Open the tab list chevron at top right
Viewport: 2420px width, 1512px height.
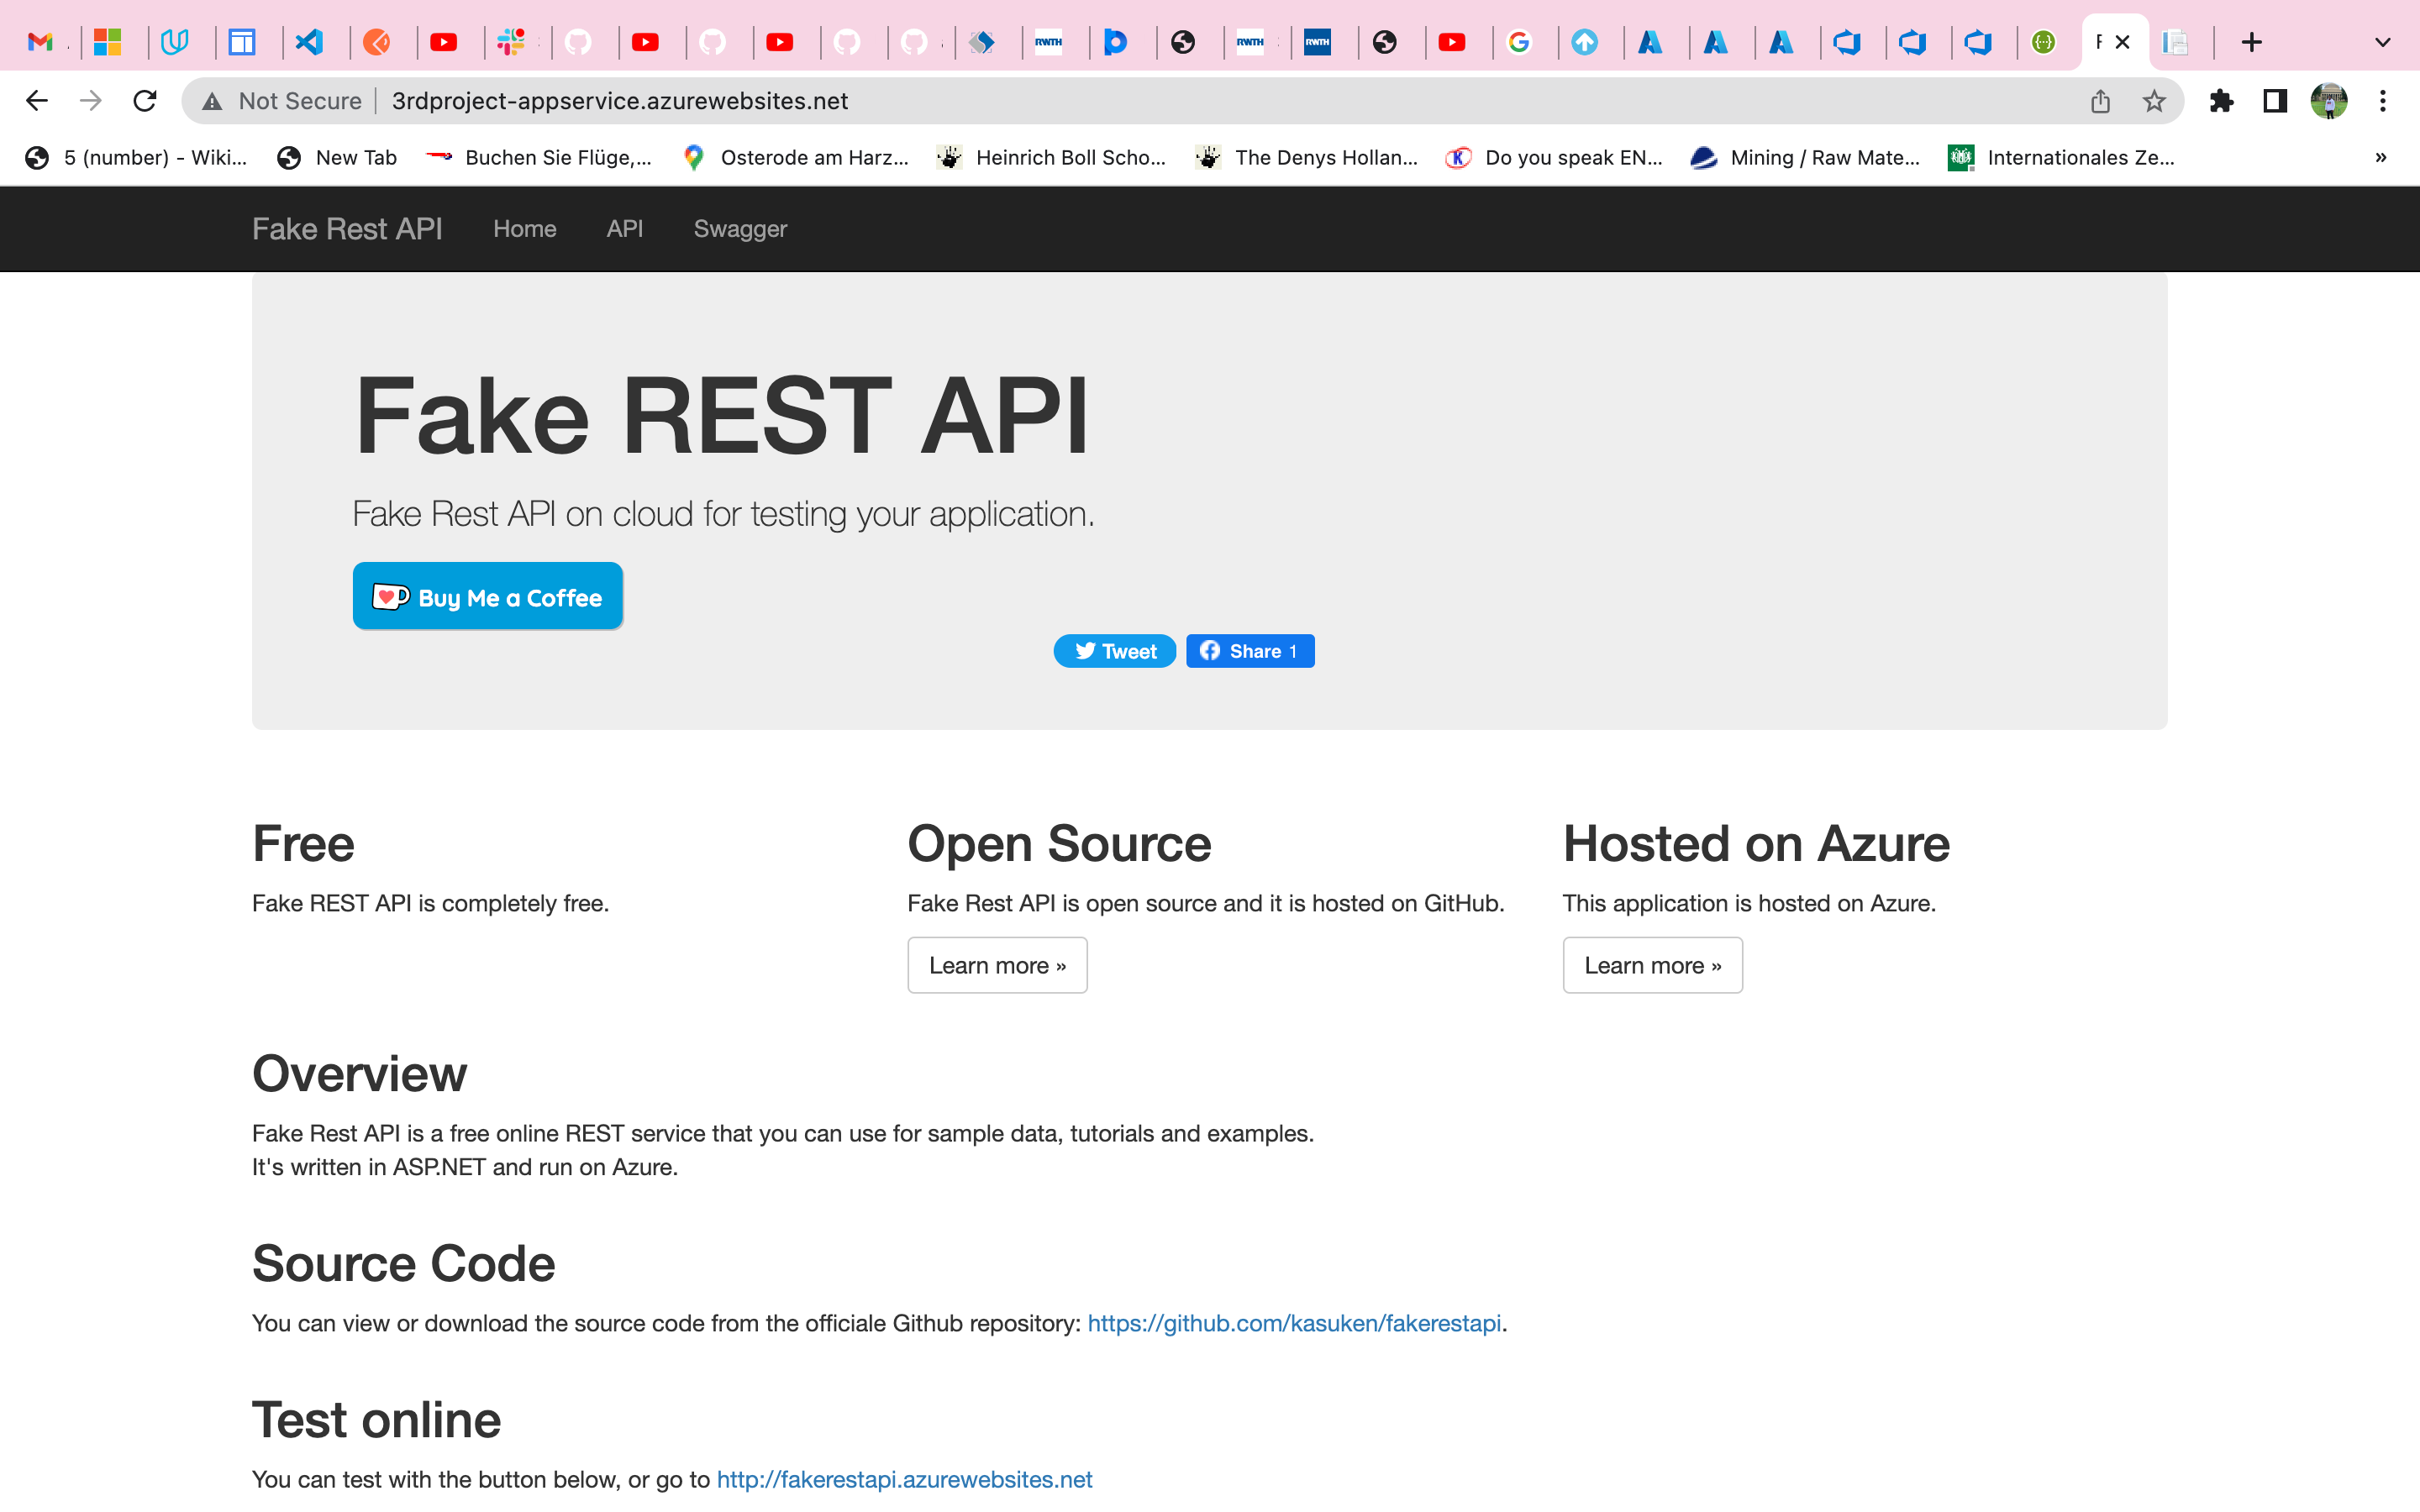click(2382, 42)
